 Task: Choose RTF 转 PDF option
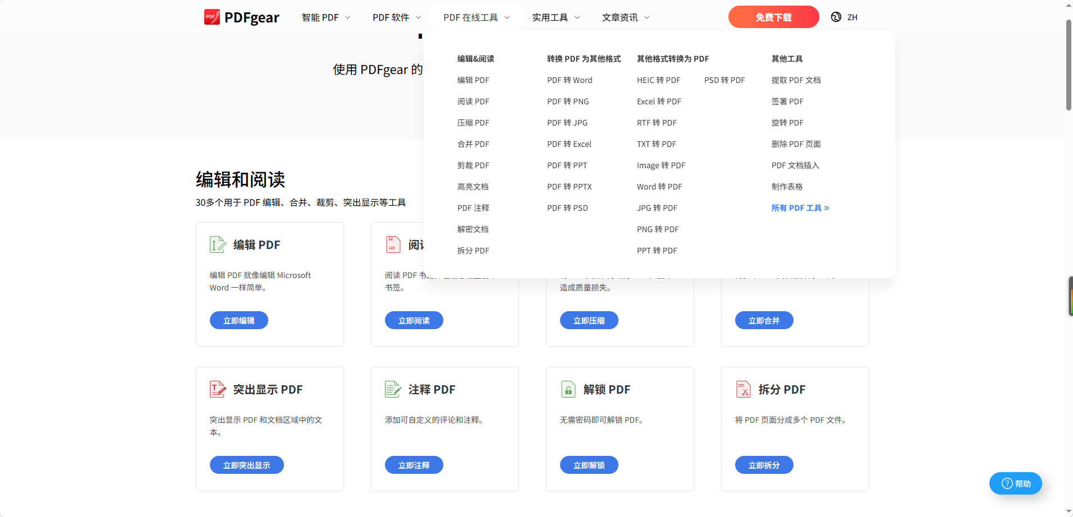(657, 123)
